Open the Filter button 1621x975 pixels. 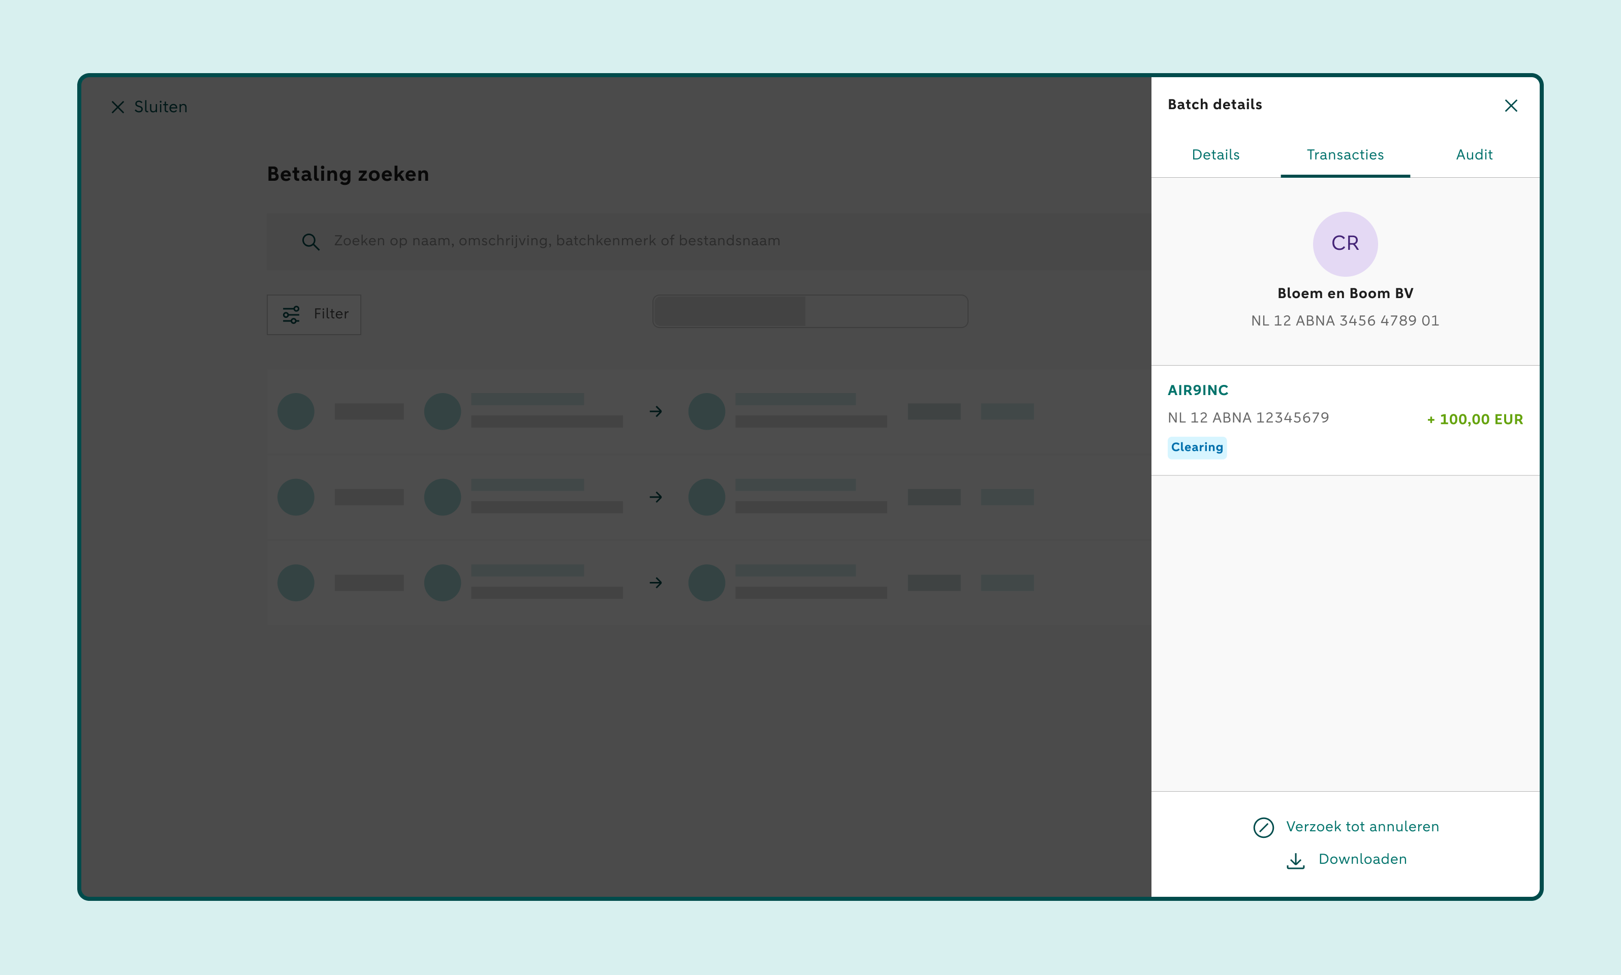coord(314,315)
